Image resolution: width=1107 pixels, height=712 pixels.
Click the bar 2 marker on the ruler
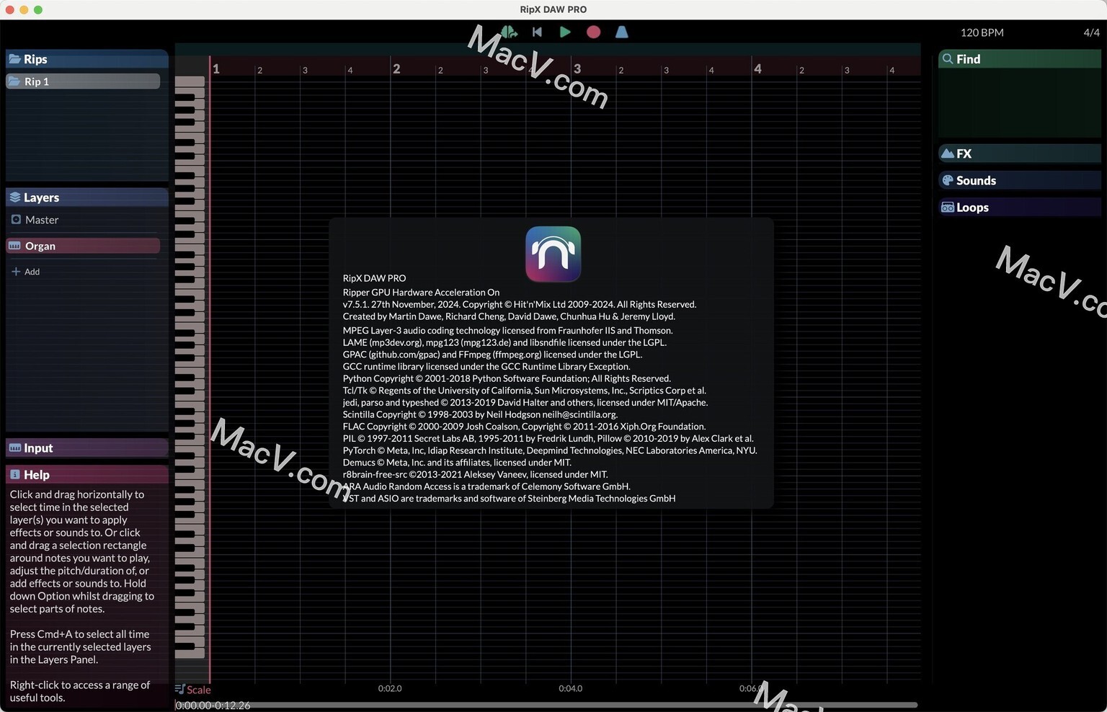pos(396,69)
